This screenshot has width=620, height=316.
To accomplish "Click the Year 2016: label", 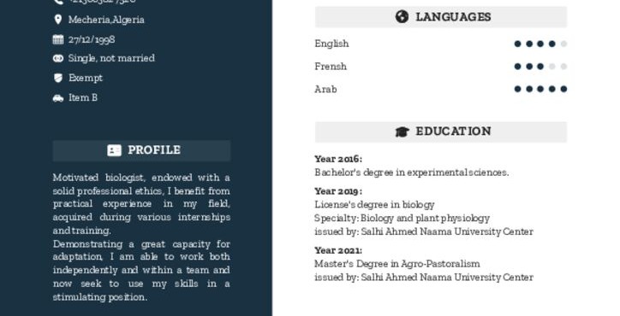I will 338,159.
